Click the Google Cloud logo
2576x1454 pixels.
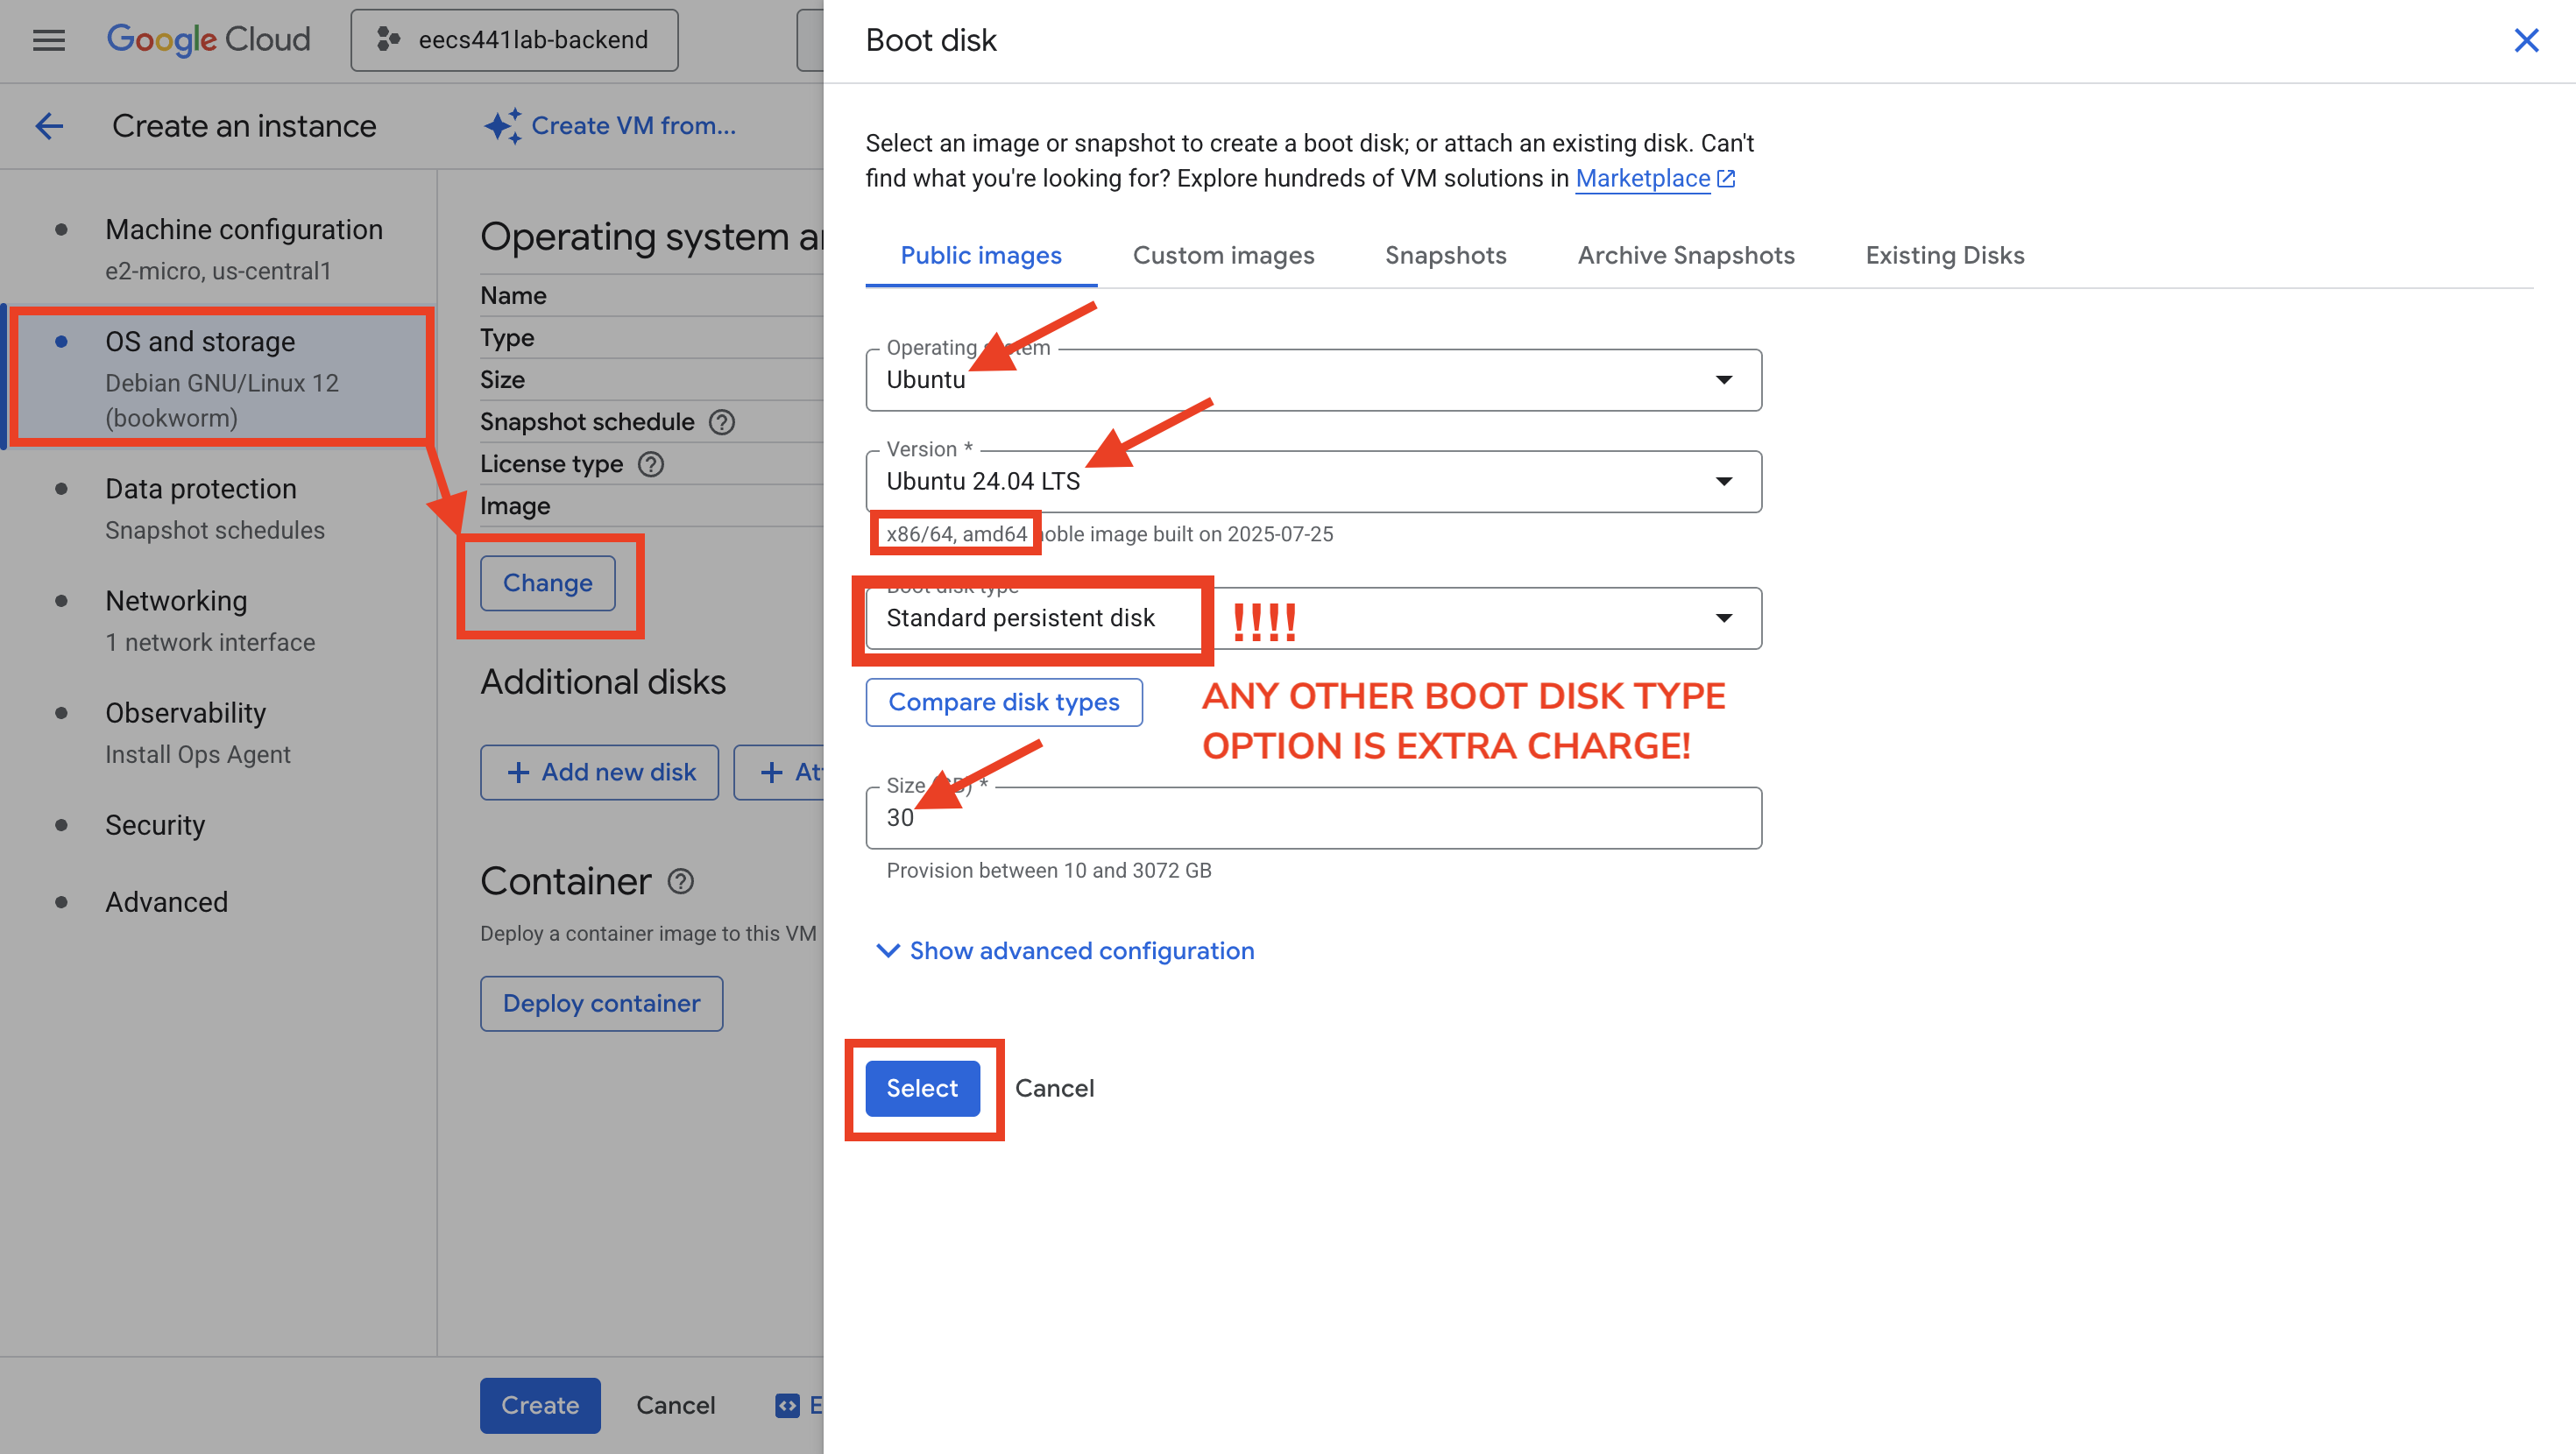(208, 40)
